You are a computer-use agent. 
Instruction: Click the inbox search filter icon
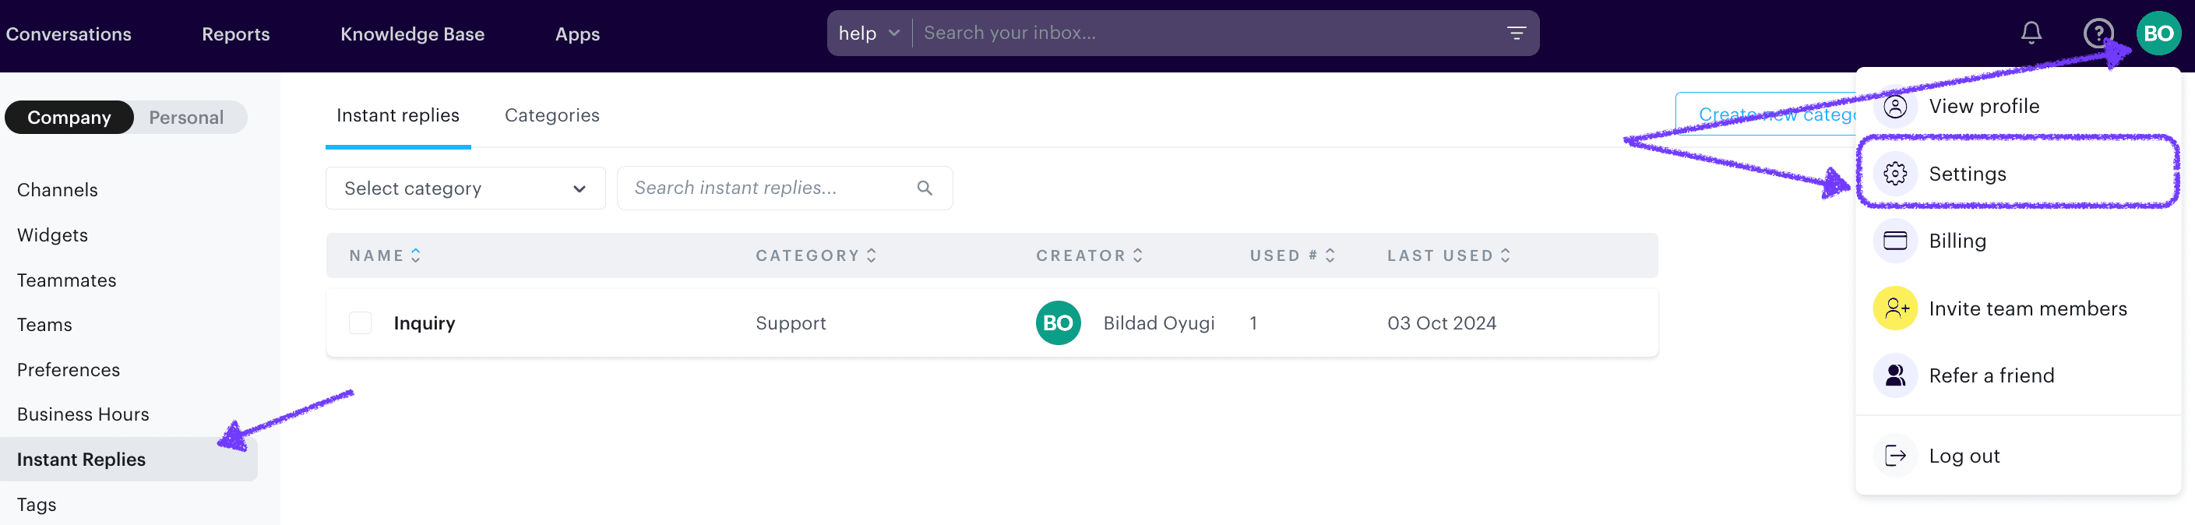click(x=1517, y=33)
